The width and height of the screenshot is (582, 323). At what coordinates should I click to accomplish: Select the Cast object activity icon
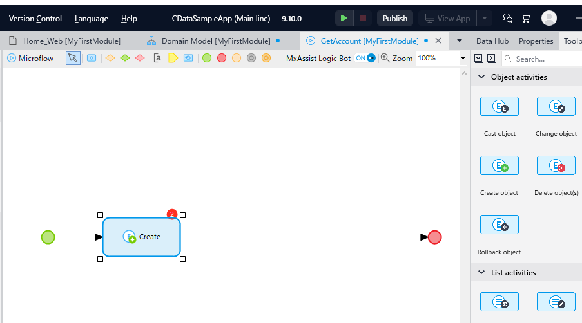point(500,106)
